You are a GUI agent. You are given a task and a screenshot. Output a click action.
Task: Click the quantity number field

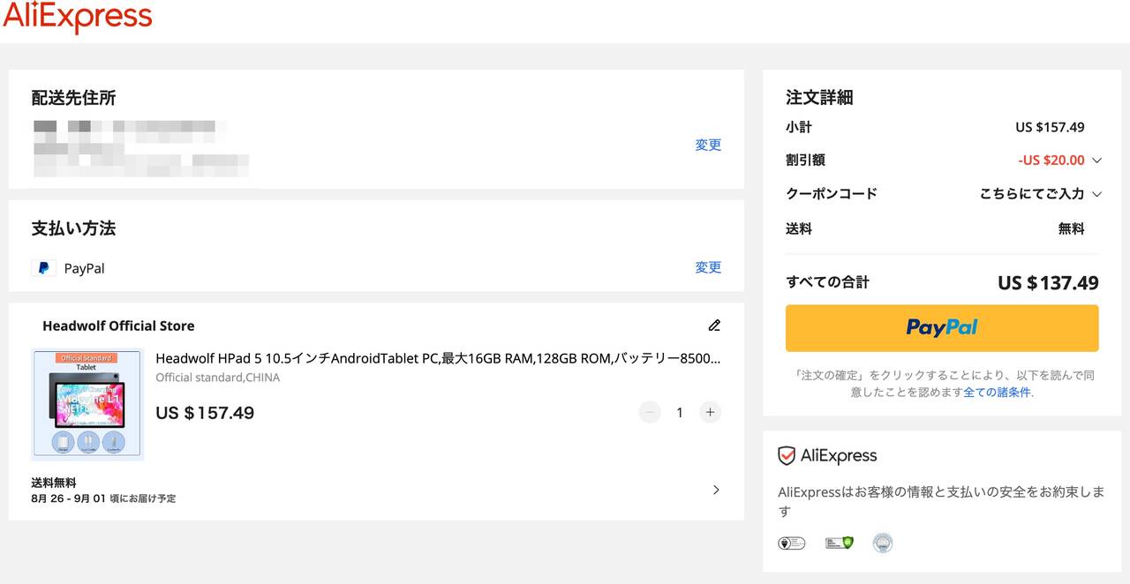(x=680, y=412)
